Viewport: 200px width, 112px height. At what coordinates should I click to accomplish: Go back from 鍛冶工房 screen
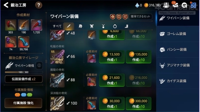click(6, 5)
